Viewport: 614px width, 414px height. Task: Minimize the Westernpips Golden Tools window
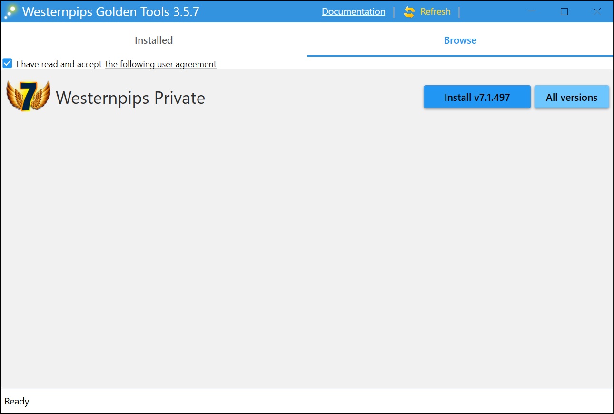(x=532, y=12)
